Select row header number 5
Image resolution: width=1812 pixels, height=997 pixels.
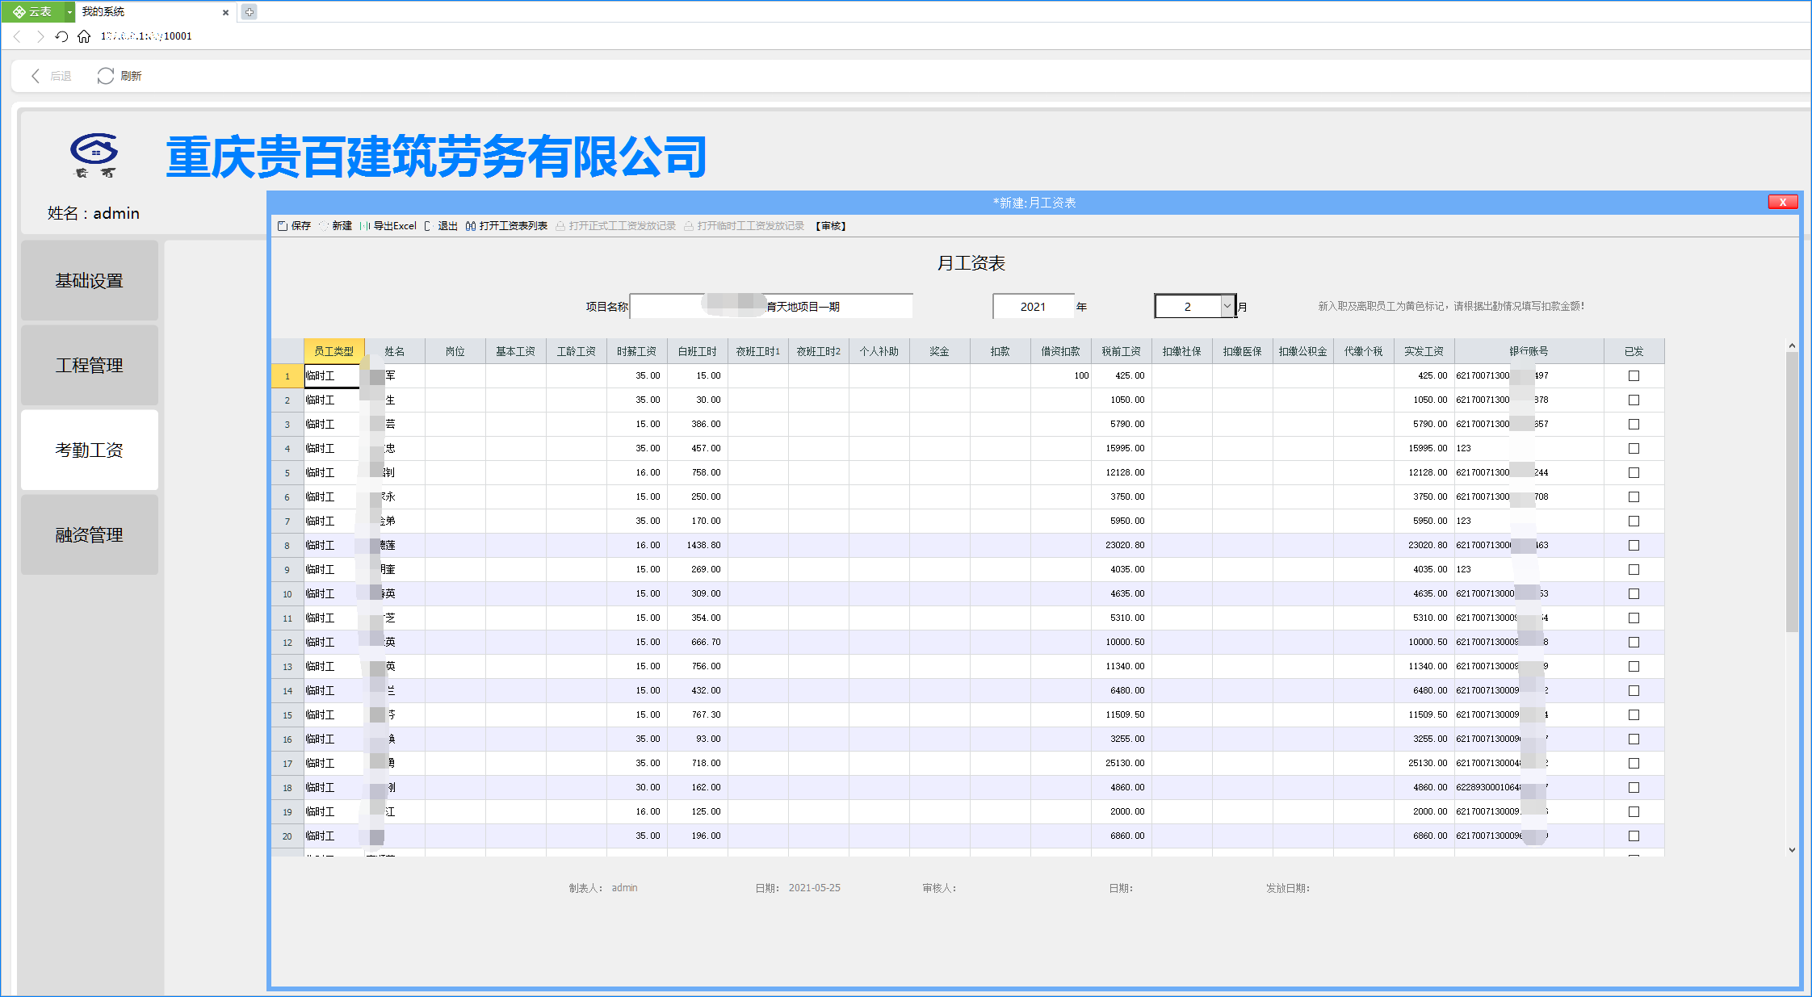pos(287,472)
